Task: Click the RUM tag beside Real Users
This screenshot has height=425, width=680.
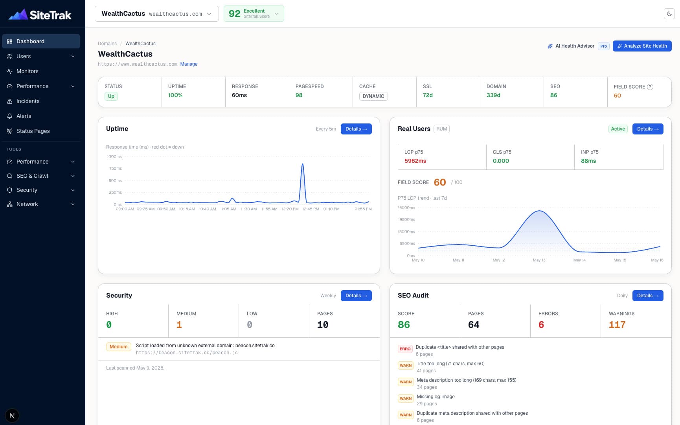Action: click(x=441, y=129)
